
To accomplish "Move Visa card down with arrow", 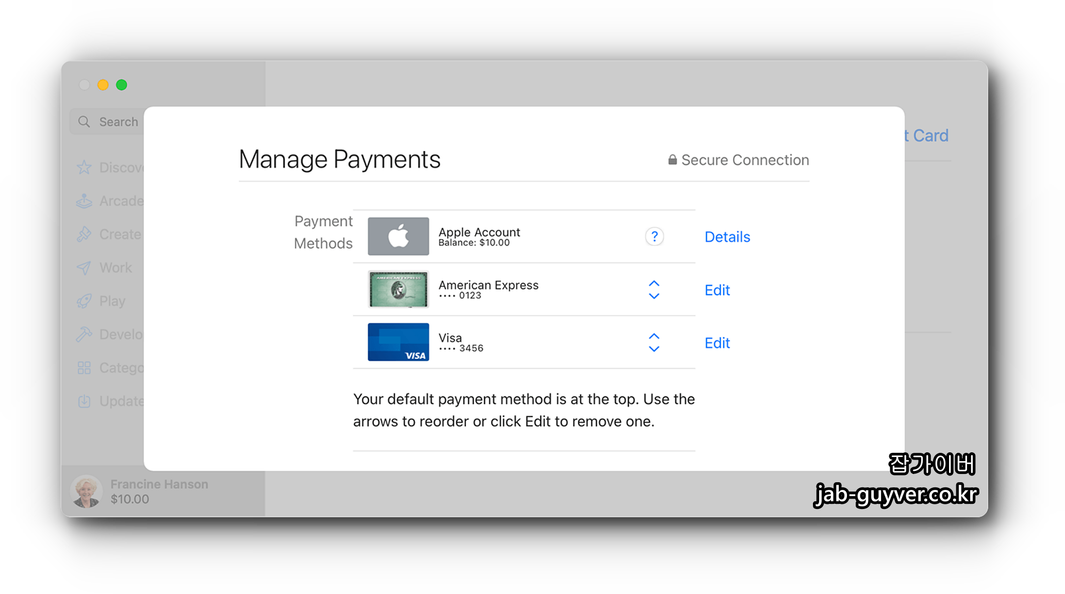I will (654, 349).
